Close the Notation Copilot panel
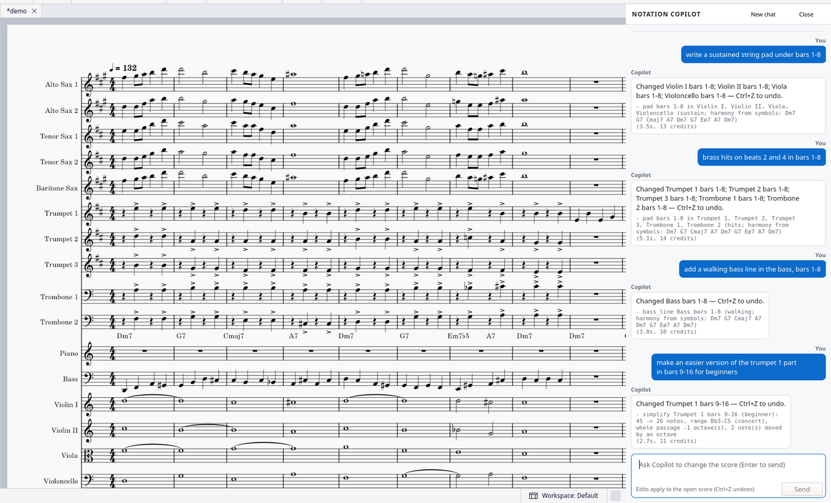Viewport: 831px width, 503px height. (x=806, y=14)
